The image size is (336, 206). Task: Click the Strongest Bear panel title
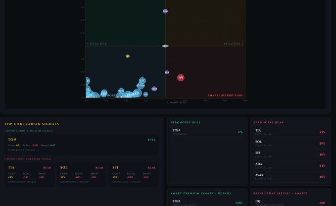coord(269,122)
